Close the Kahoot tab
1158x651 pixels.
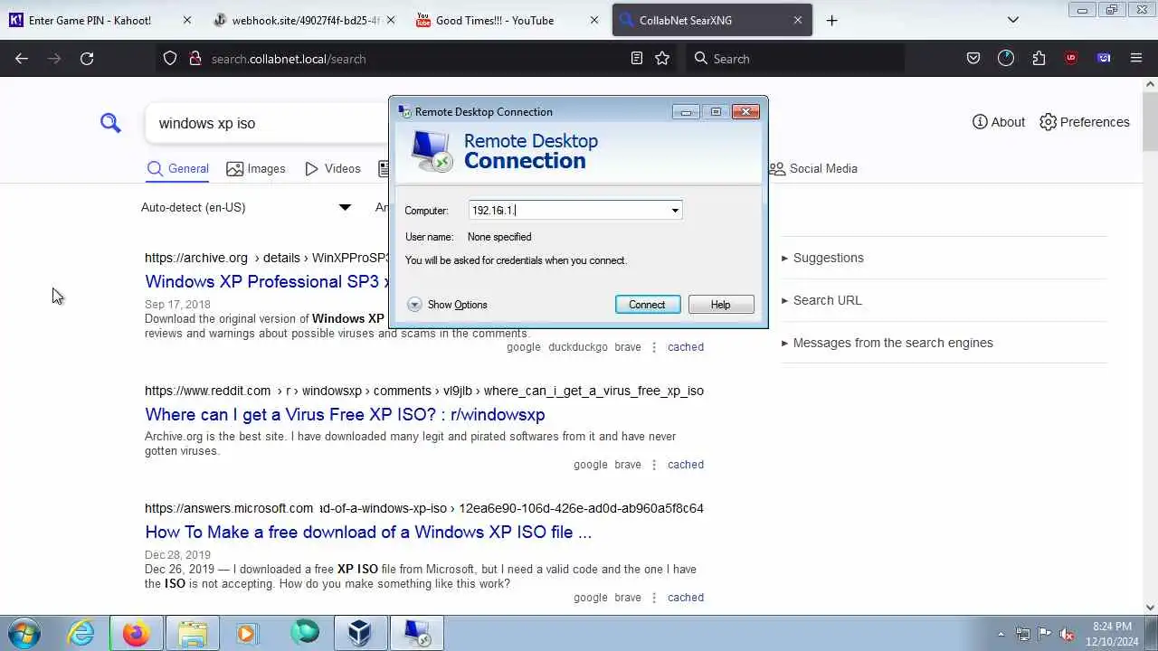187,20
